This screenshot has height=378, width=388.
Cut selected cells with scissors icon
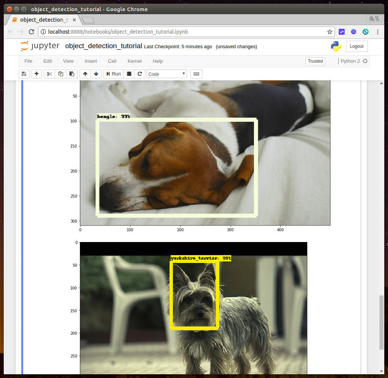click(x=49, y=74)
